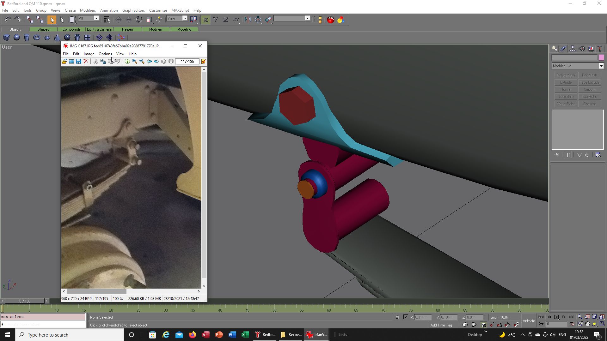The width and height of the screenshot is (607, 341).
Task: Click the Add Time Tag label
Action: click(x=441, y=325)
